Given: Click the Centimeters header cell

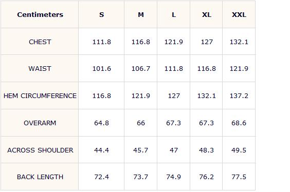Looking at the screenshot, I should [40, 14].
